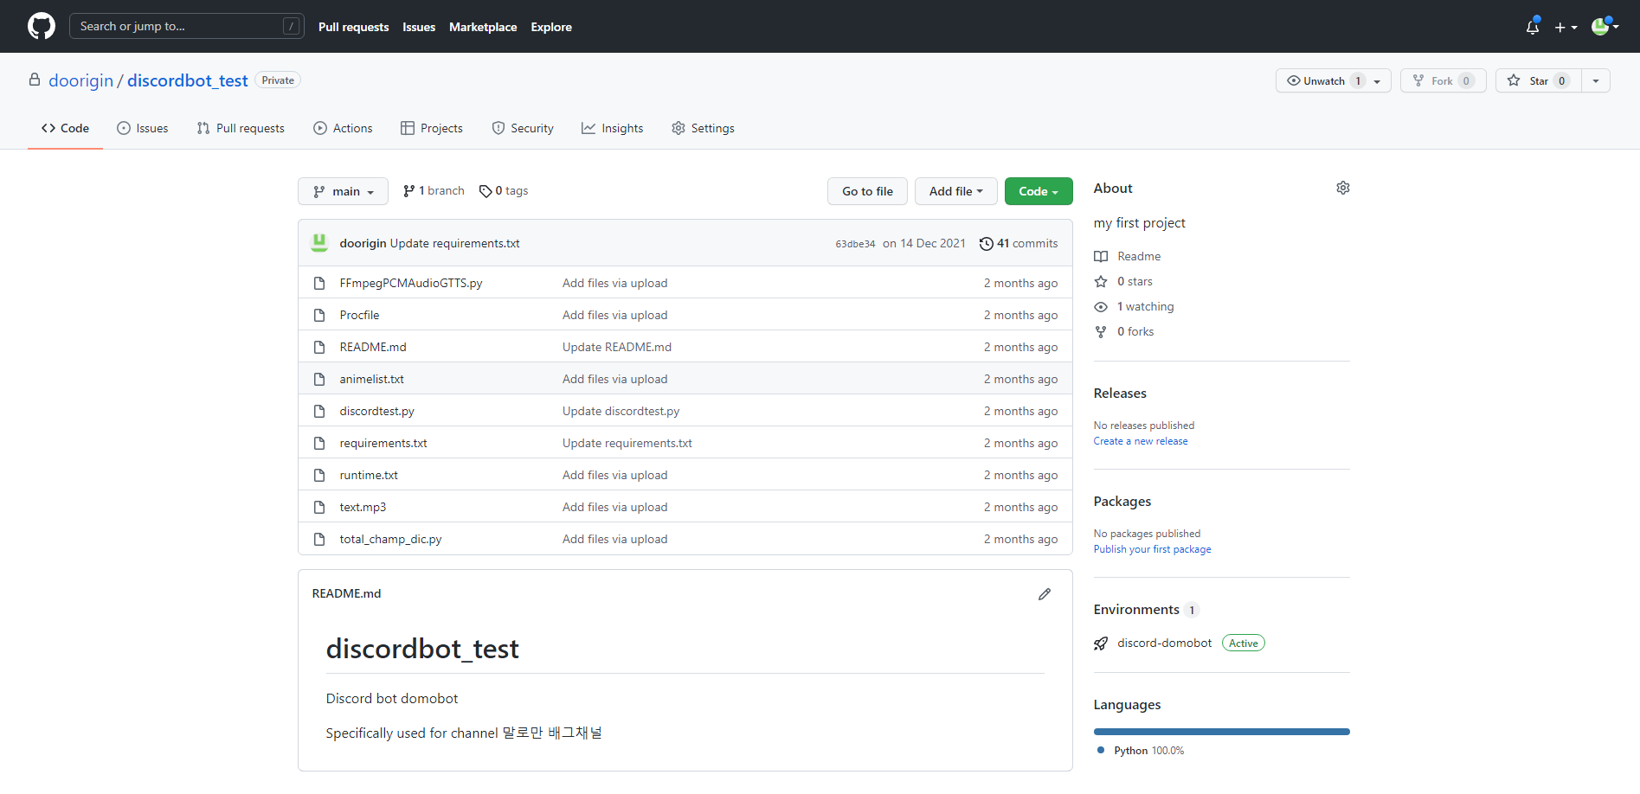View 0 forks link
Screen dimensions: 1640x794
click(x=1124, y=331)
